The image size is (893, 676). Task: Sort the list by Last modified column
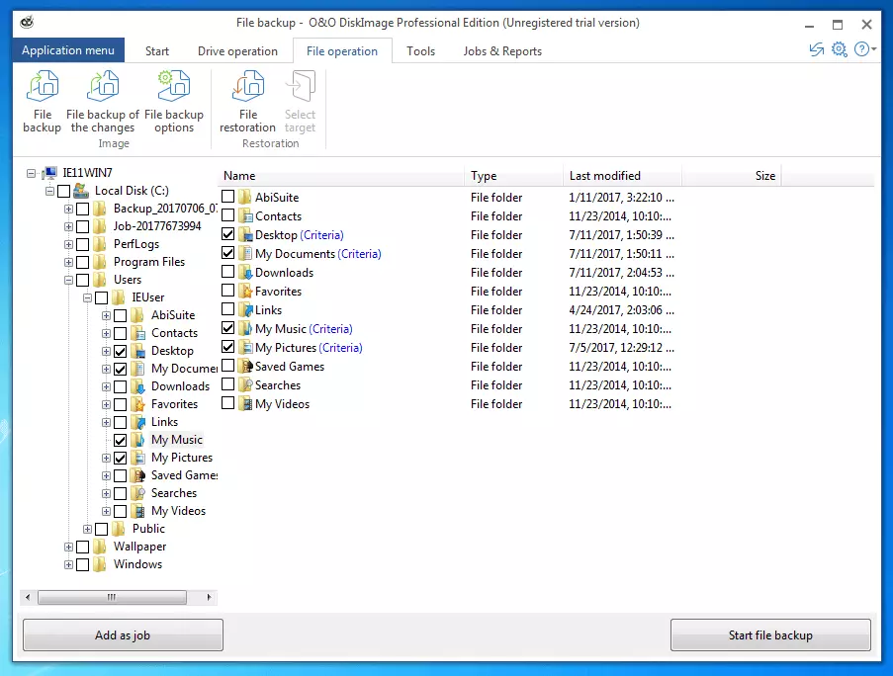(604, 176)
